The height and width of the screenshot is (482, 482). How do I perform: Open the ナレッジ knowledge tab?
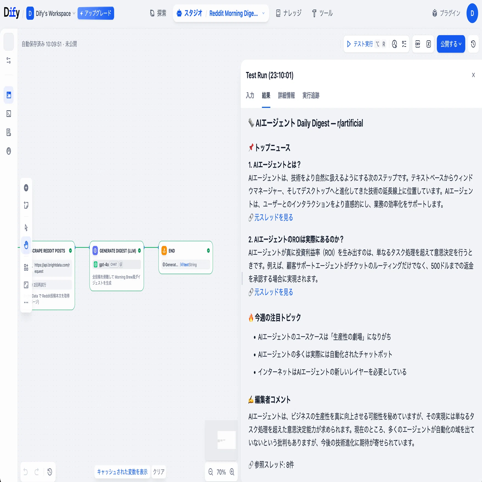pos(289,13)
